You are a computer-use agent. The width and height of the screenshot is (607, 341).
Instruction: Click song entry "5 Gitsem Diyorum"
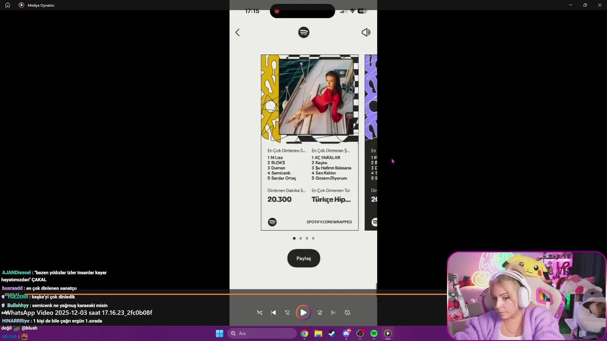pos(329,178)
